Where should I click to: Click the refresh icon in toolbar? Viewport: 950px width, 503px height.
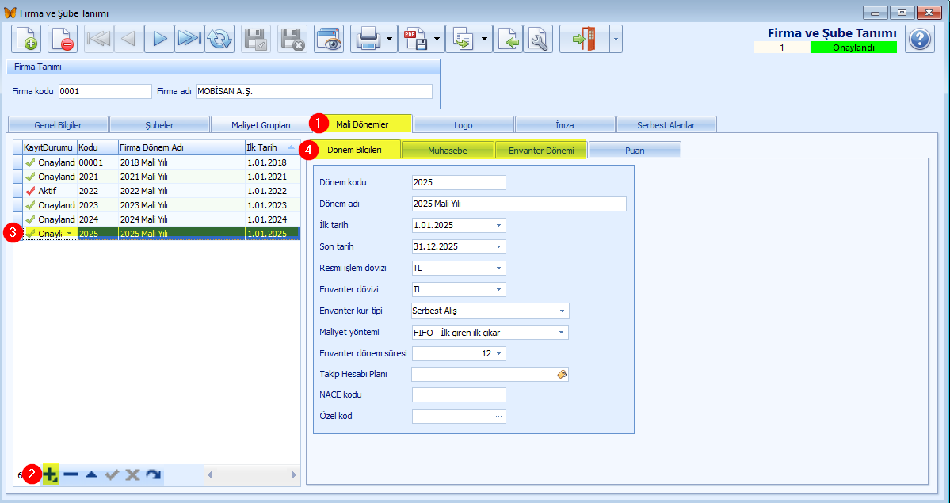(x=219, y=40)
